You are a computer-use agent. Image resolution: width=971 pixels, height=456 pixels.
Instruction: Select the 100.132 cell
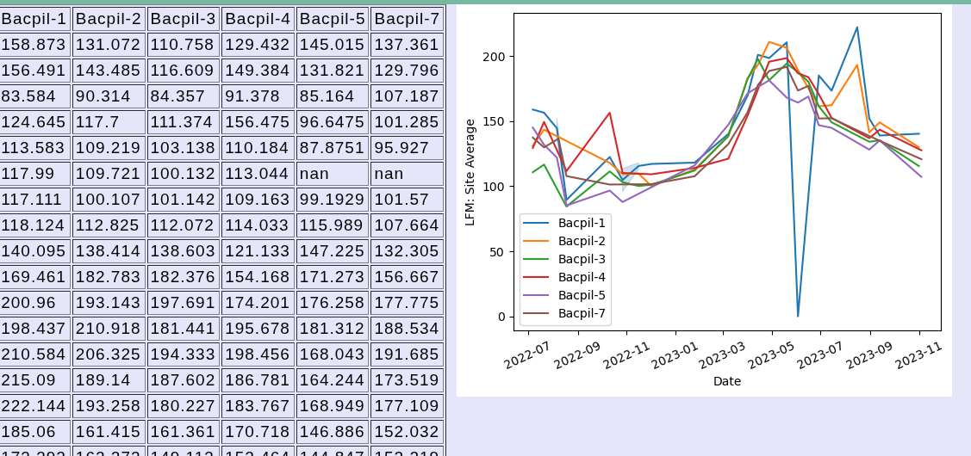tap(184, 174)
